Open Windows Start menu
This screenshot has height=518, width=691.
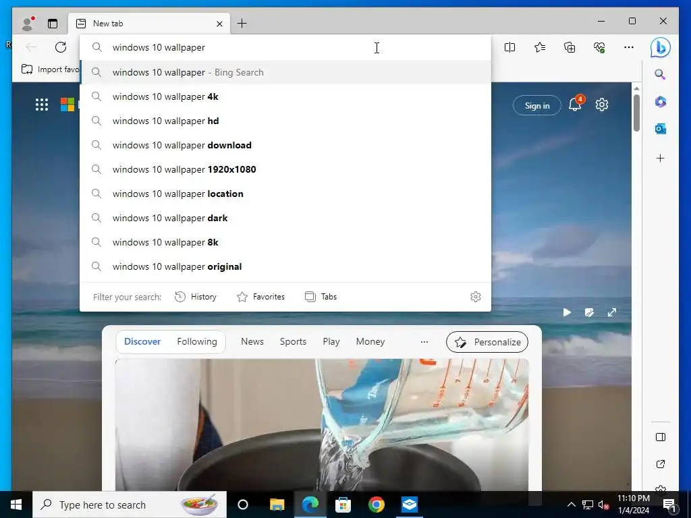[16, 505]
